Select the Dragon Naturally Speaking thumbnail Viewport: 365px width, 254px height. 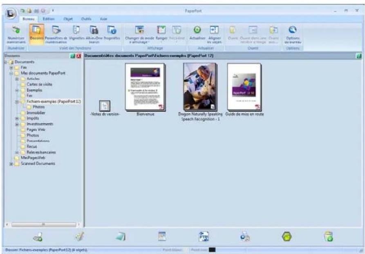(200, 86)
